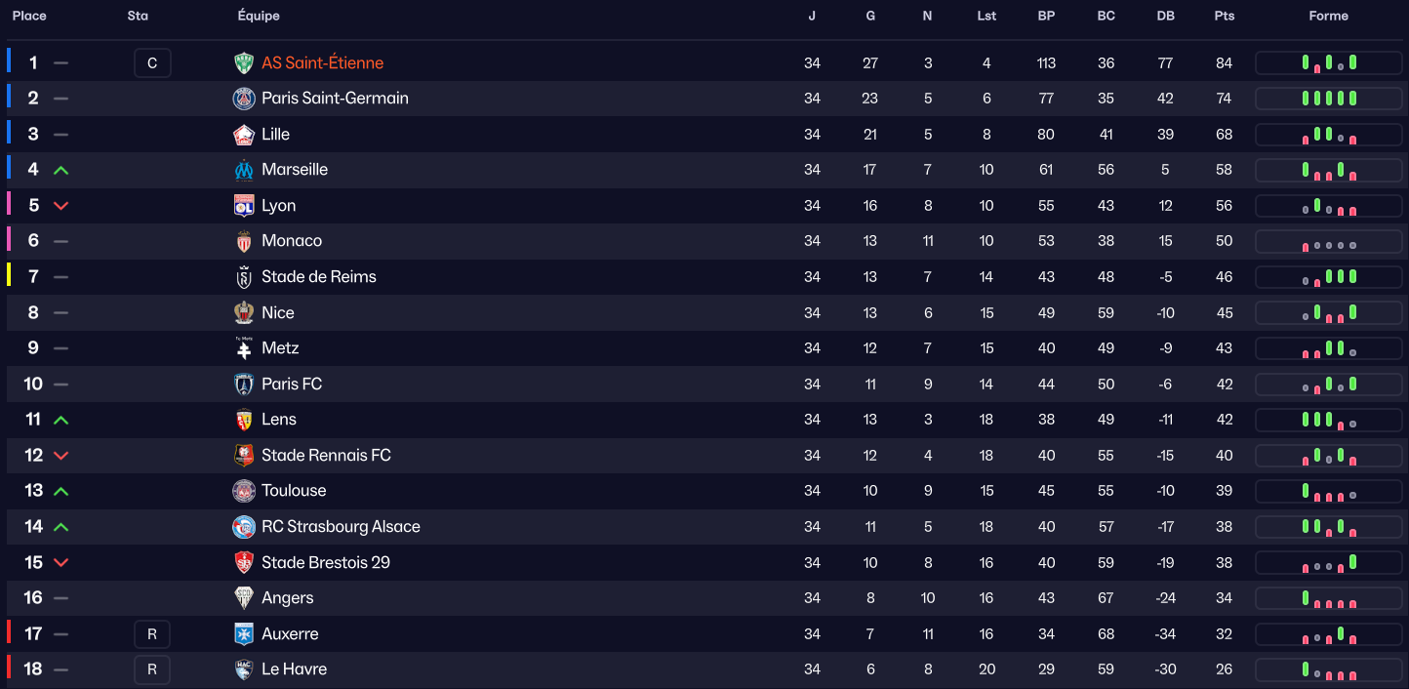
Task: Click the Lille club logo
Action: click(x=244, y=135)
